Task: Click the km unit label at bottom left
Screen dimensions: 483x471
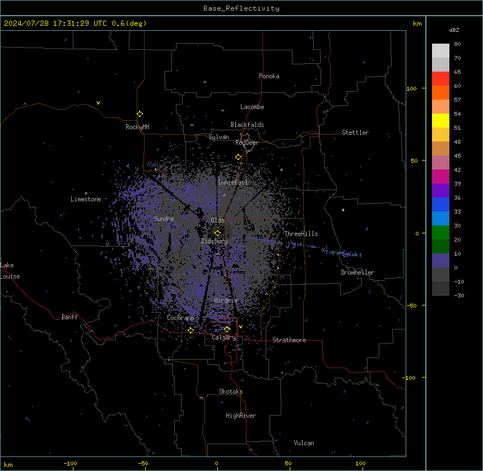Action: (x=8, y=465)
